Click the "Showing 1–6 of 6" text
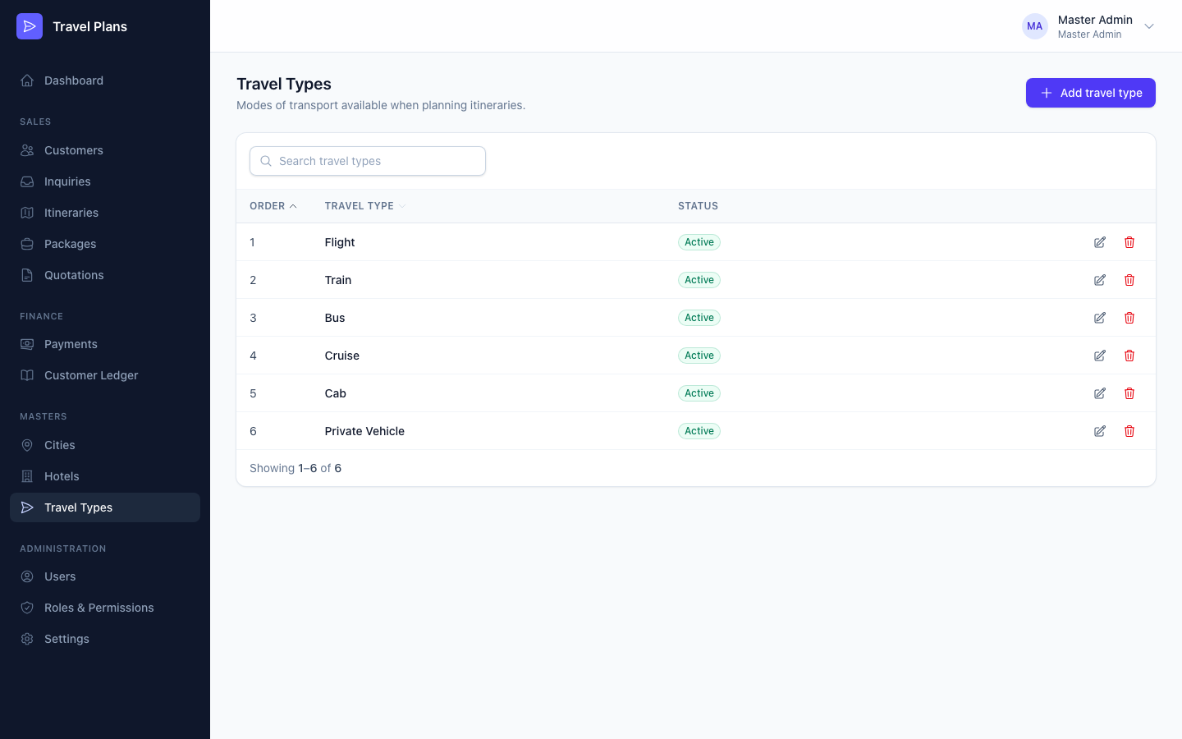 click(x=295, y=468)
